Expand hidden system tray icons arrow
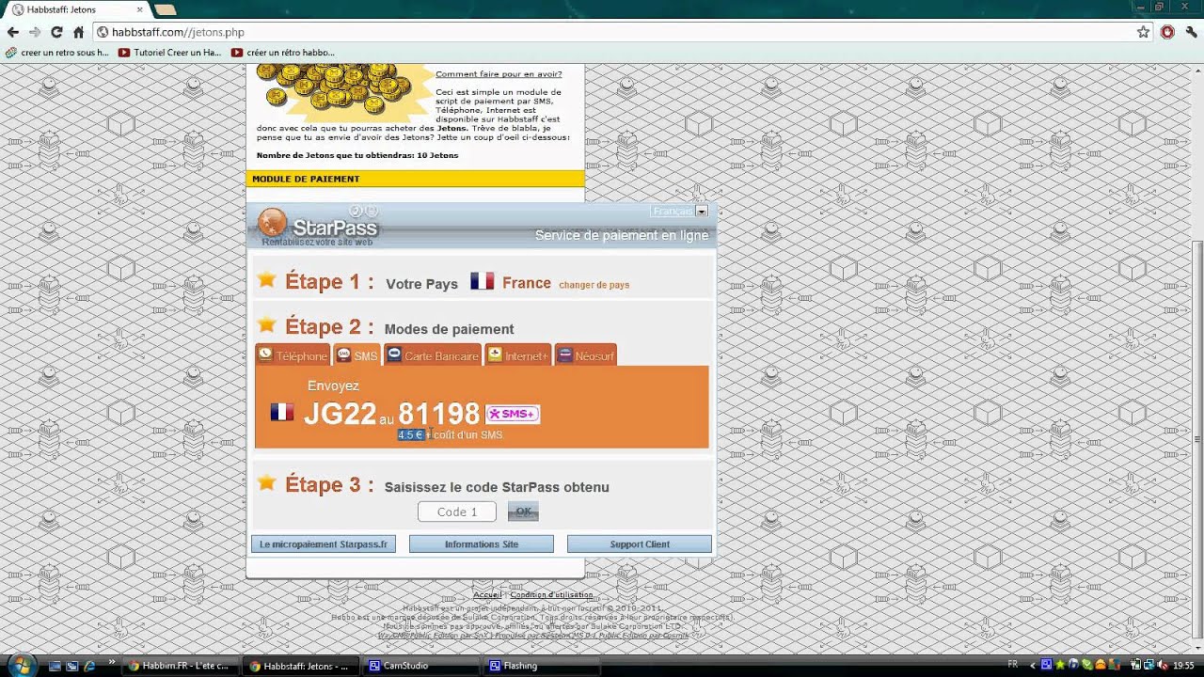Screen dimensions: 1204x677 click(x=1033, y=666)
